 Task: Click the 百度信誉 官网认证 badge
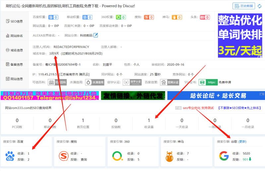[x=170, y=82]
